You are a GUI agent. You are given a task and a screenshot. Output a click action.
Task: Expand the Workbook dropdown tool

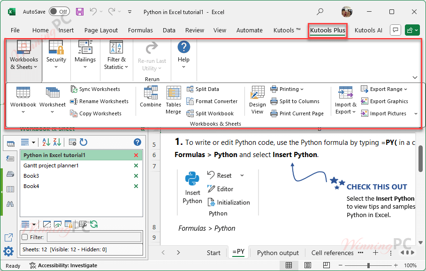pyautogui.click(x=23, y=100)
